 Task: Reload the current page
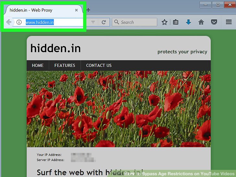point(104,22)
